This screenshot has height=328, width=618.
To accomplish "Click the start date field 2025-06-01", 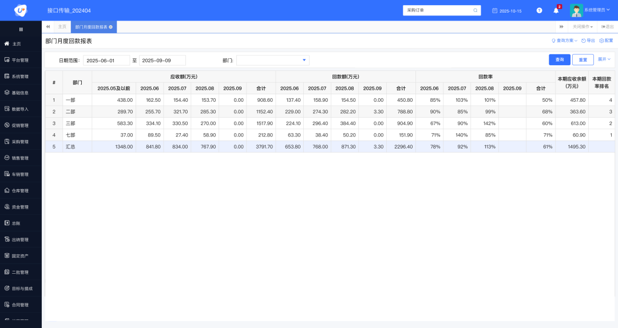I will (106, 60).
